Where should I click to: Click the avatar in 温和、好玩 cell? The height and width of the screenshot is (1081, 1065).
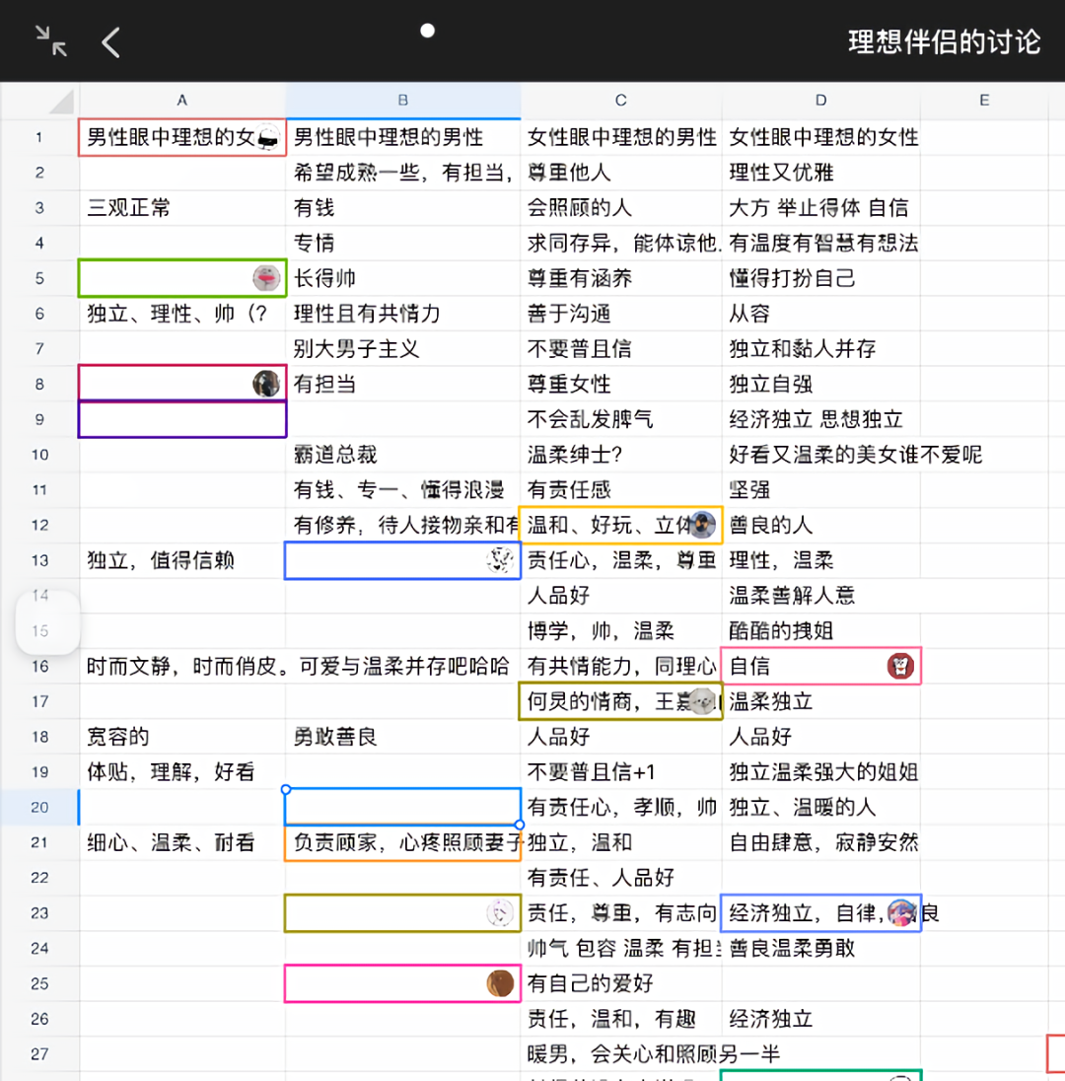pos(703,525)
